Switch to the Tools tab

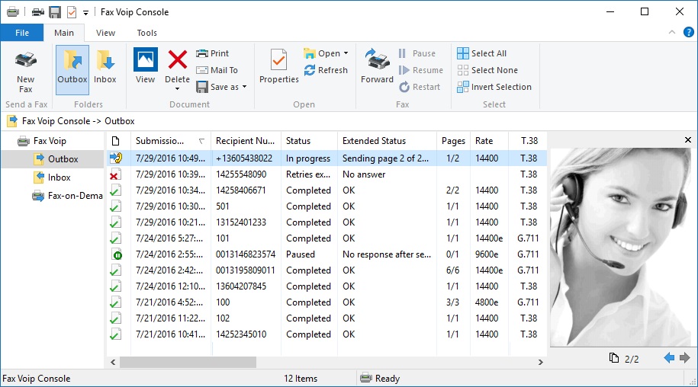pos(147,33)
